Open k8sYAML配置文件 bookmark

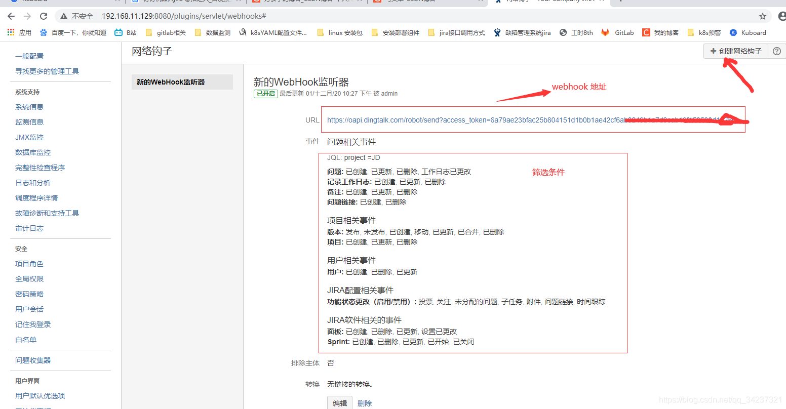tap(273, 32)
